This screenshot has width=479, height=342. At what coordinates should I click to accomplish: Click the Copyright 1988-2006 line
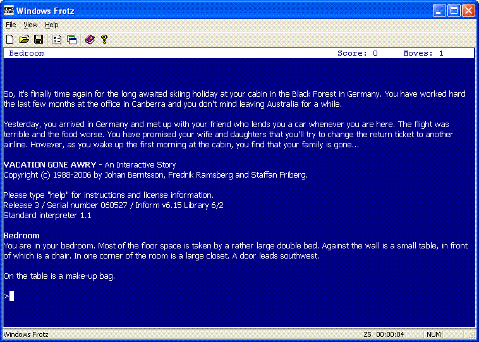click(x=155, y=175)
